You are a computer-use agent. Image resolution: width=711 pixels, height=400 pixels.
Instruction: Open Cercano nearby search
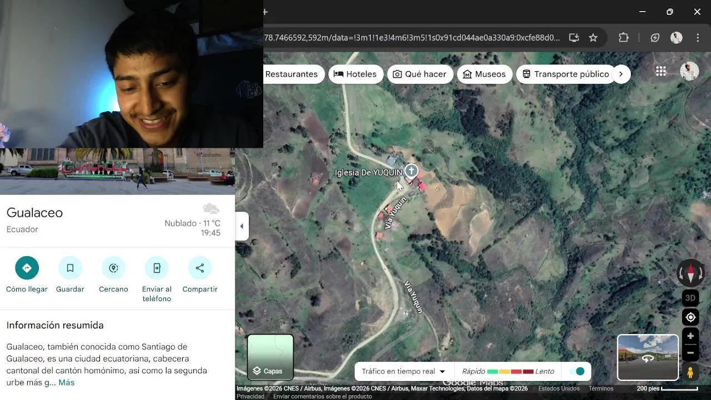113,268
